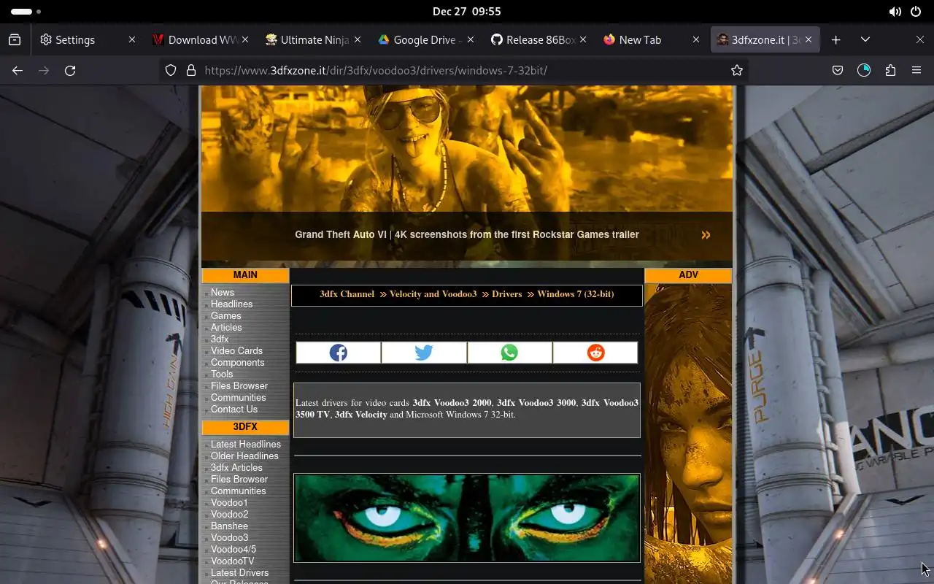
Task: Open GNOME Activities overview pill
Action: [x=26, y=12]
